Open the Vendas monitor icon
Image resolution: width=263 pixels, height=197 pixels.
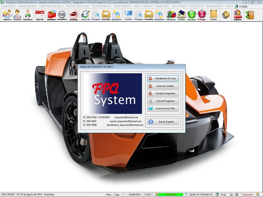pos(128,15)
